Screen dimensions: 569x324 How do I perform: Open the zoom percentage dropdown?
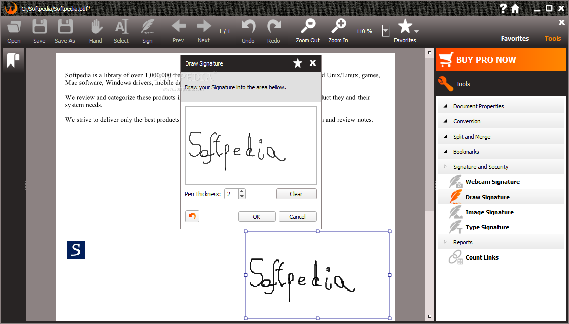point(385,31)
